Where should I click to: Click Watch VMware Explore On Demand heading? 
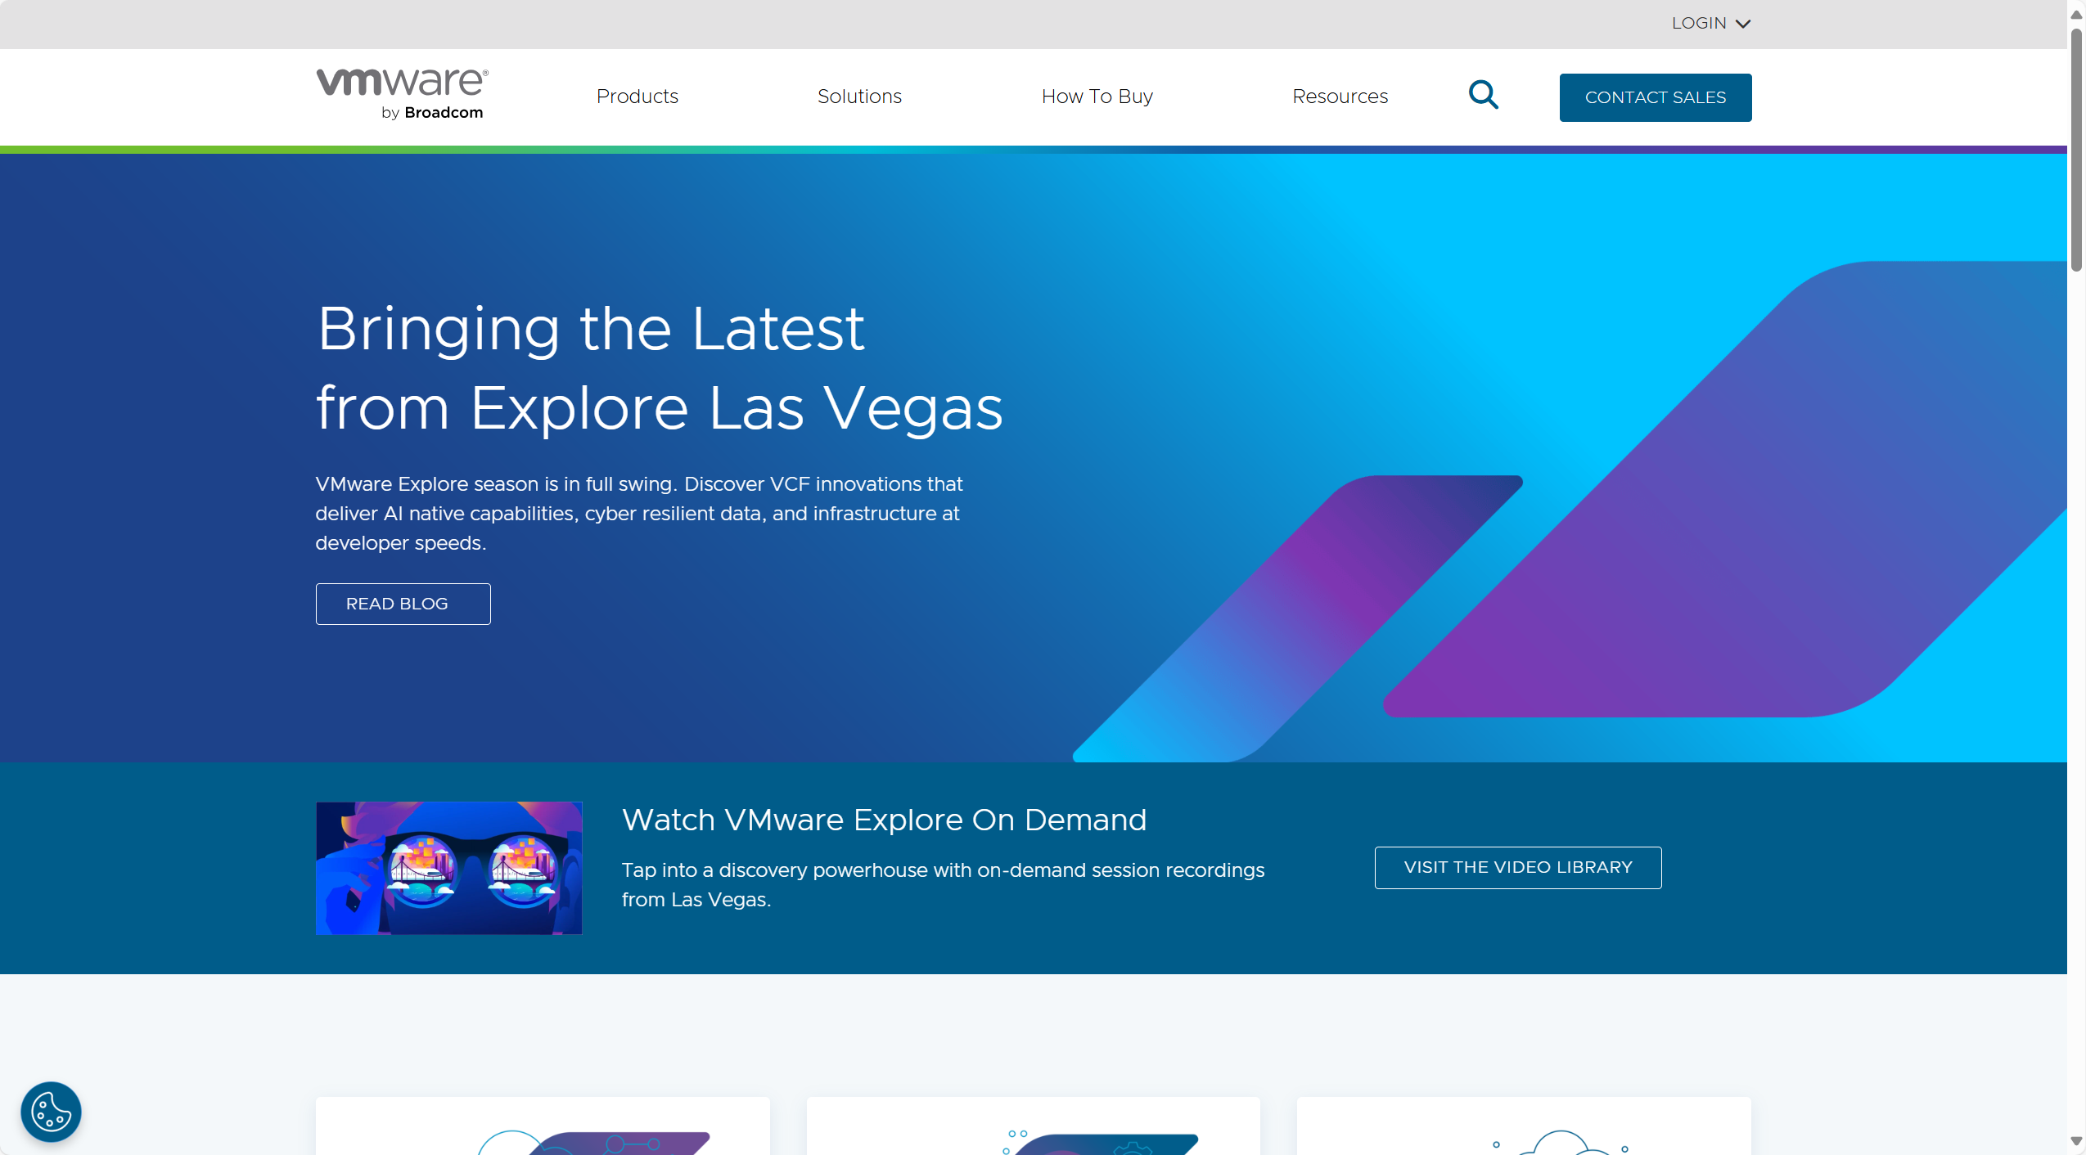point(884,820)
